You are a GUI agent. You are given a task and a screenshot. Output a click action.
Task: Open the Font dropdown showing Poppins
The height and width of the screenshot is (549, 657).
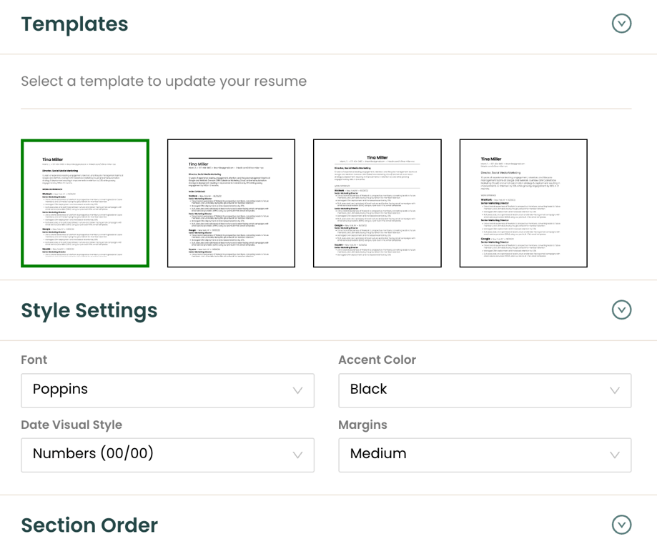point(167,390)
